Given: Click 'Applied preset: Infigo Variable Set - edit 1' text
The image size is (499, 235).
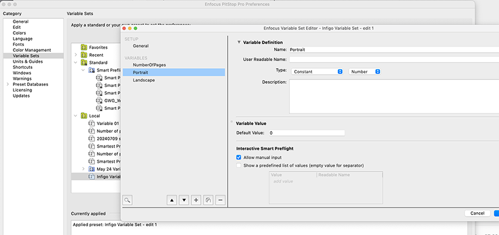Looking at the screenshot, I should (115, 225).
